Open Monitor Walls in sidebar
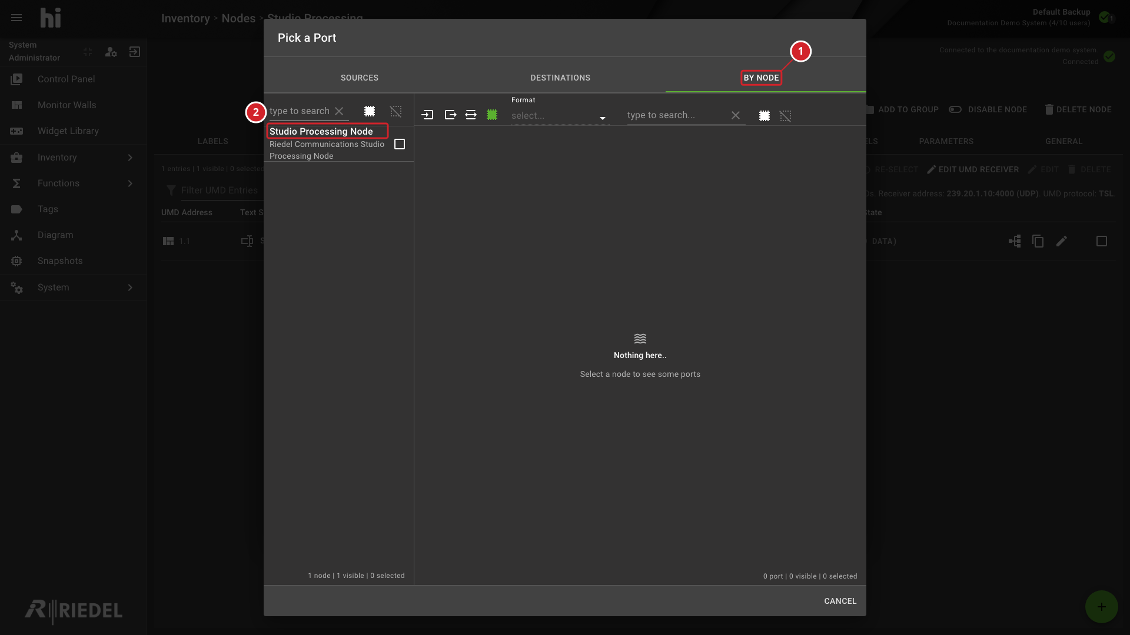Image resolution: width=1130 pixels, height=635 pixels. point(73,105)
